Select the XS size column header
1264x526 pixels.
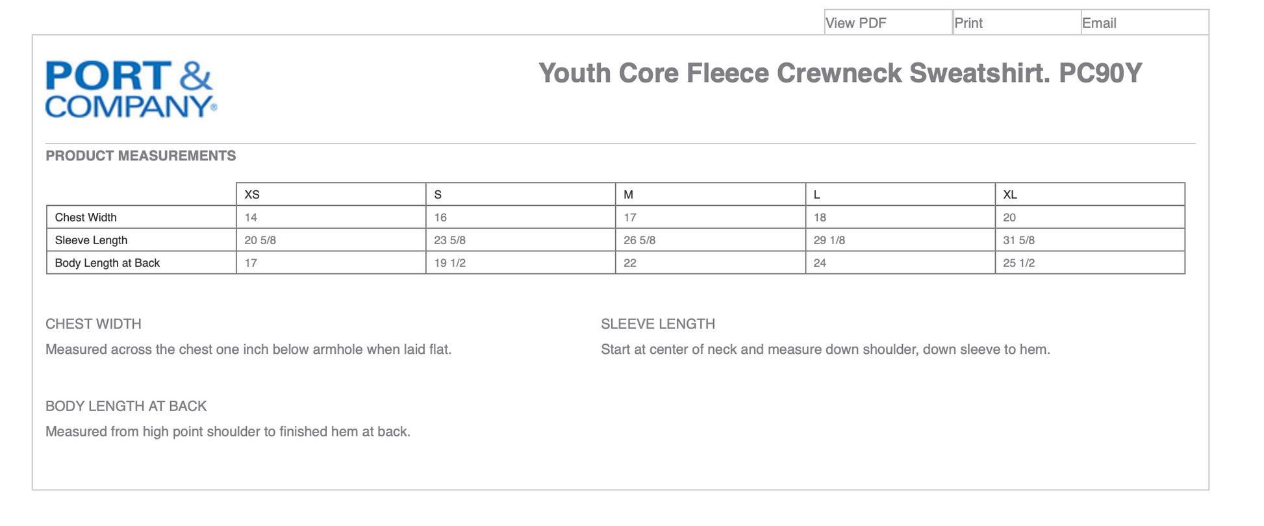point(252,194)
